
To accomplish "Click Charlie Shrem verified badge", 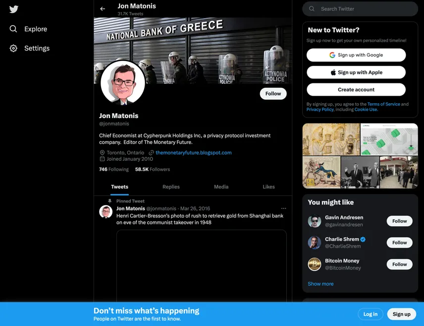I will (363, 239).
